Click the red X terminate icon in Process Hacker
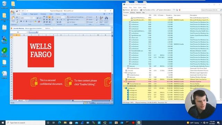Viewport: 222px width, 125px height. point(180,10)
